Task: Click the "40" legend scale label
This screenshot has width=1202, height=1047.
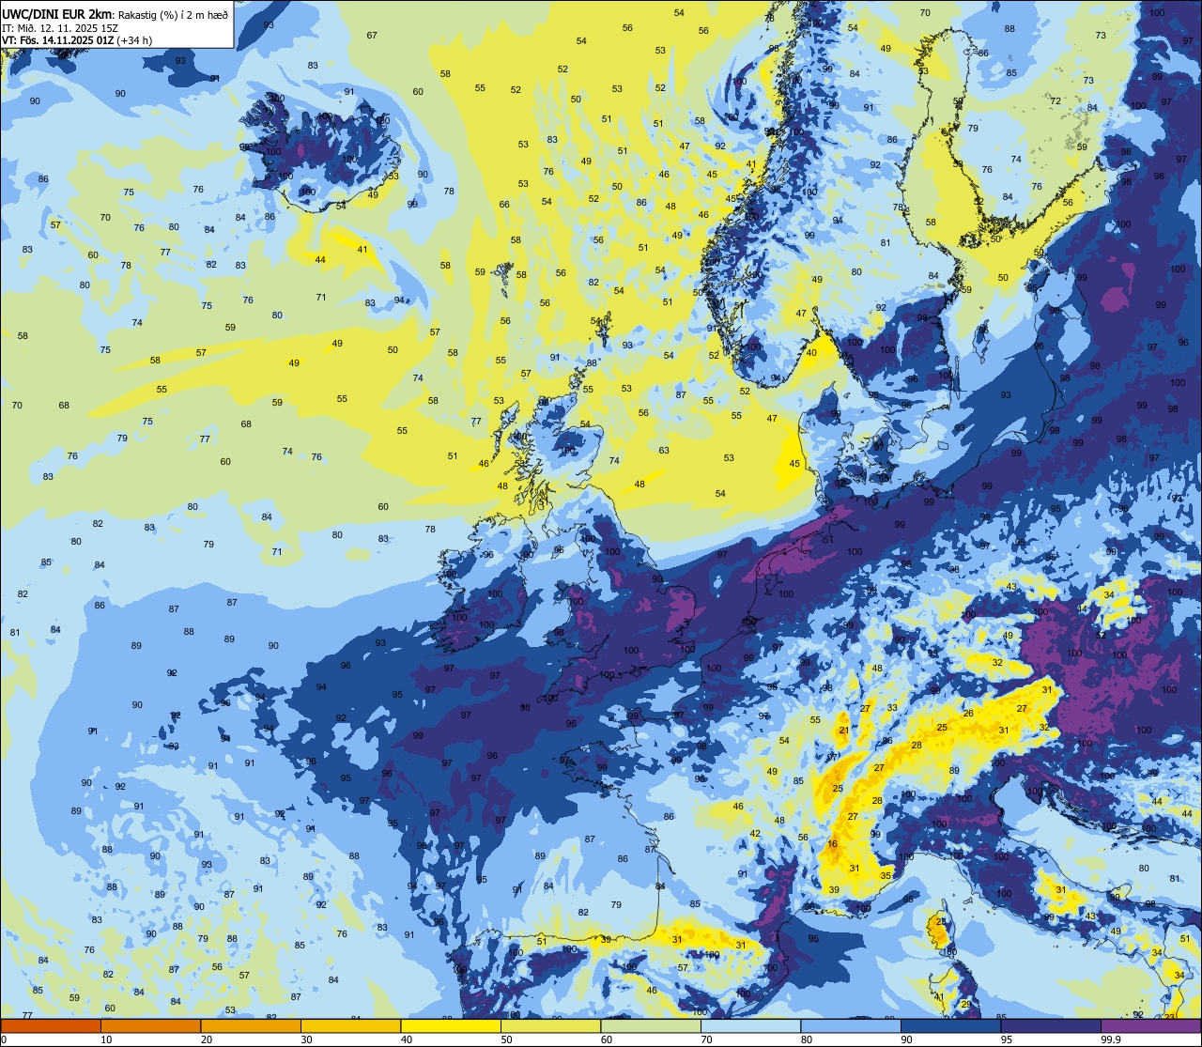Action: [407, 1039]
